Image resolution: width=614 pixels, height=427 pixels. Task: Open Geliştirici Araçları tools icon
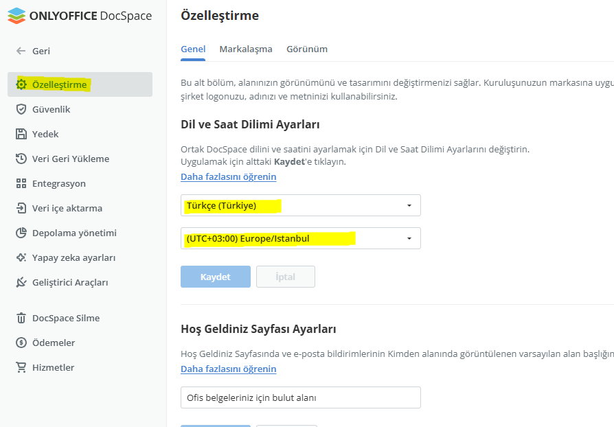pos(21,282)
